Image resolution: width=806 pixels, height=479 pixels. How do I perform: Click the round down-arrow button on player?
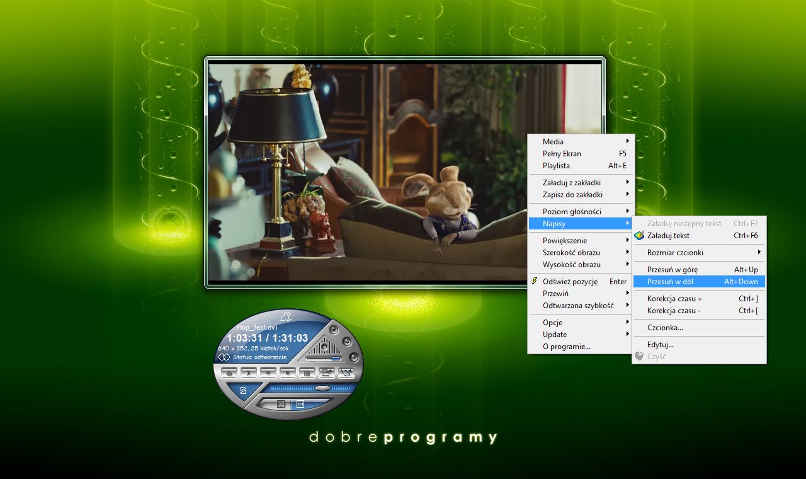[347, 342]
